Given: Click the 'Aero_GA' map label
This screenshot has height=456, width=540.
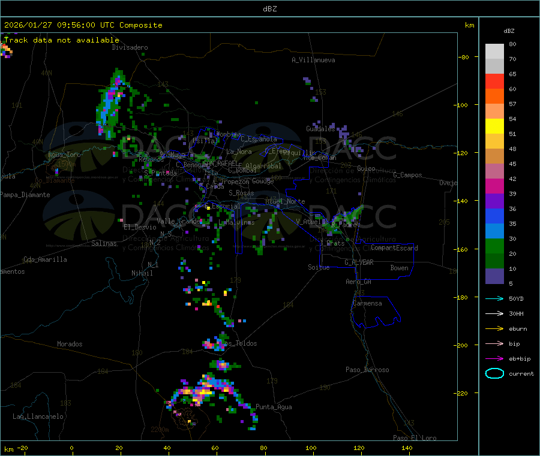Looking at the screenshot, I should tap(359, 282).
